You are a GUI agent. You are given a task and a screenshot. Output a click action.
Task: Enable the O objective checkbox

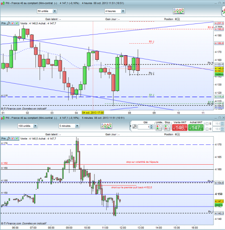pos(207,129)
